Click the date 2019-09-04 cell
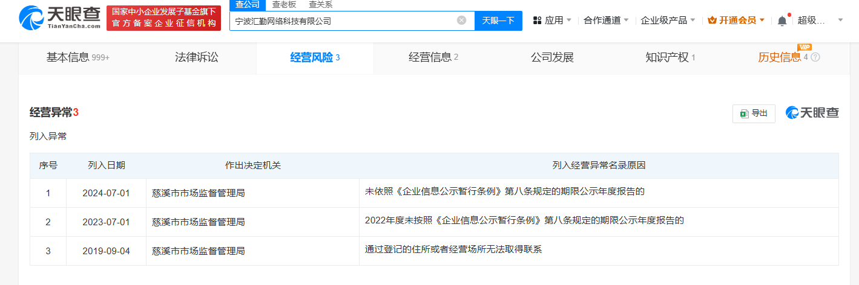The width and height of the screenshot is (859, 285). pos(107,251)
